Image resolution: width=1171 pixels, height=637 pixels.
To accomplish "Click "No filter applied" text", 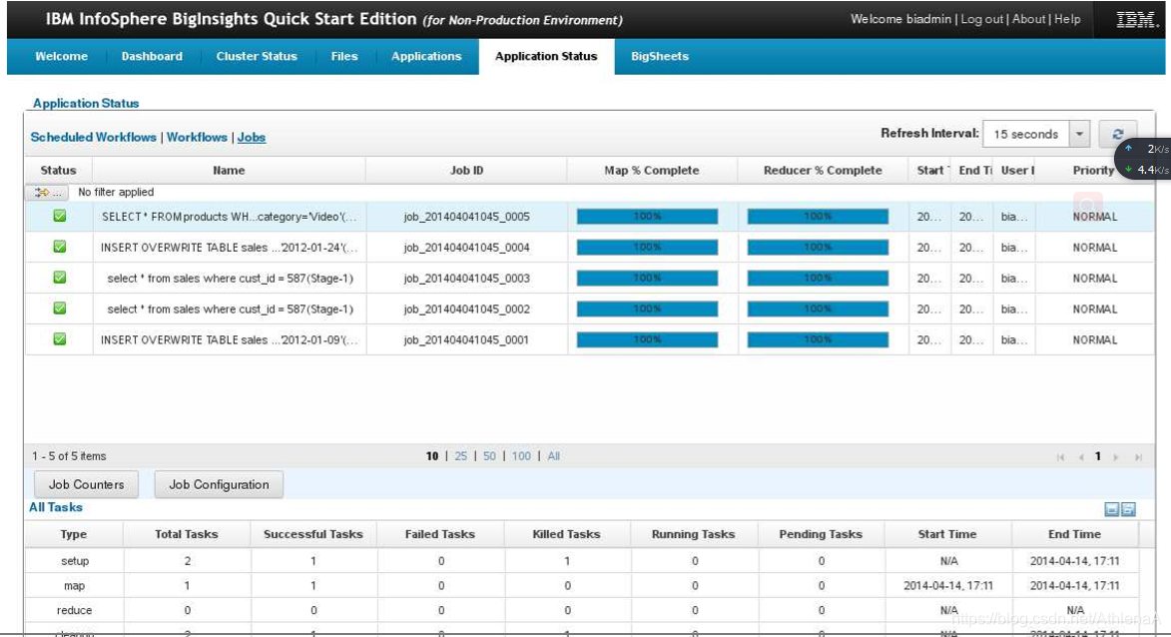I will tap(116, 192).
